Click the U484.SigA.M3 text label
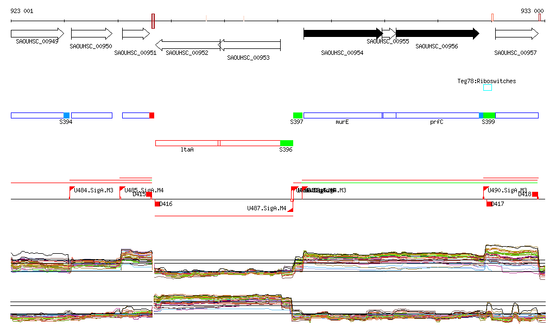The height and width of the screenshot is (332, 556). pyautogui.click(x=93, y=191)
